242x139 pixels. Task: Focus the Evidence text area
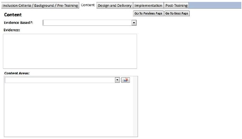pos(70,51)
